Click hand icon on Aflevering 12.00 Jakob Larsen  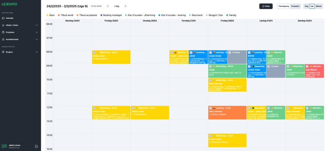click(137, 108)
